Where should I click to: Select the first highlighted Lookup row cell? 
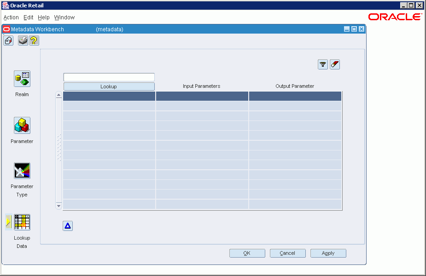[x=109, y=96]
